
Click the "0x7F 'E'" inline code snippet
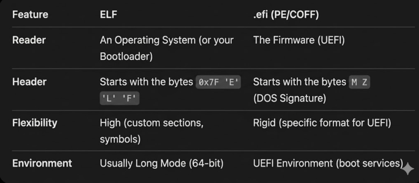tap(219, 82)
